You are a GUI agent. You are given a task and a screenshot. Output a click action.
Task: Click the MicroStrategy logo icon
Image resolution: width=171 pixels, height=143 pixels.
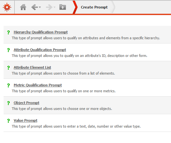[x=7, y=7]
